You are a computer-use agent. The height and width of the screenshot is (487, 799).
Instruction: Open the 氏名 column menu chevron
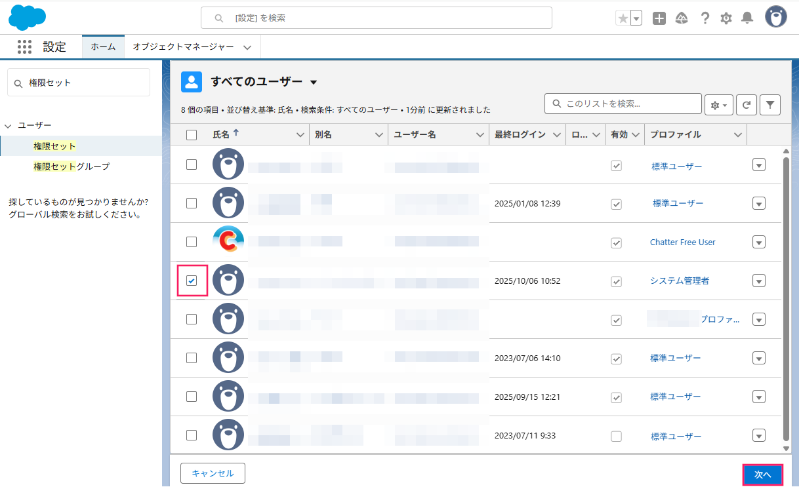point(300,135)
